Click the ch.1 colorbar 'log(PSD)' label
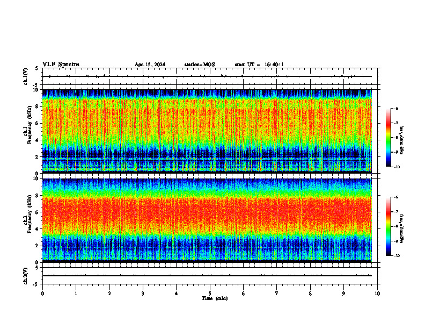425x329 pixels. pyautogui.click(x=401, y=140)
